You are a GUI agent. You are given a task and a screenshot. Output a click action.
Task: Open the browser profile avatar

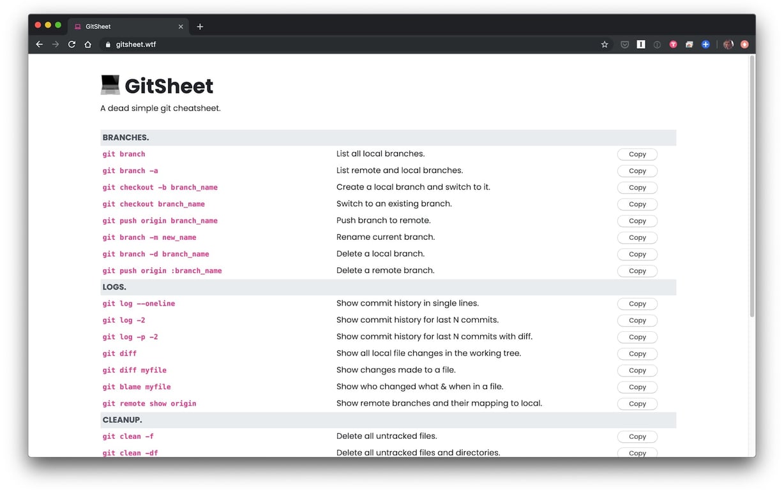[x=728, y=44]
